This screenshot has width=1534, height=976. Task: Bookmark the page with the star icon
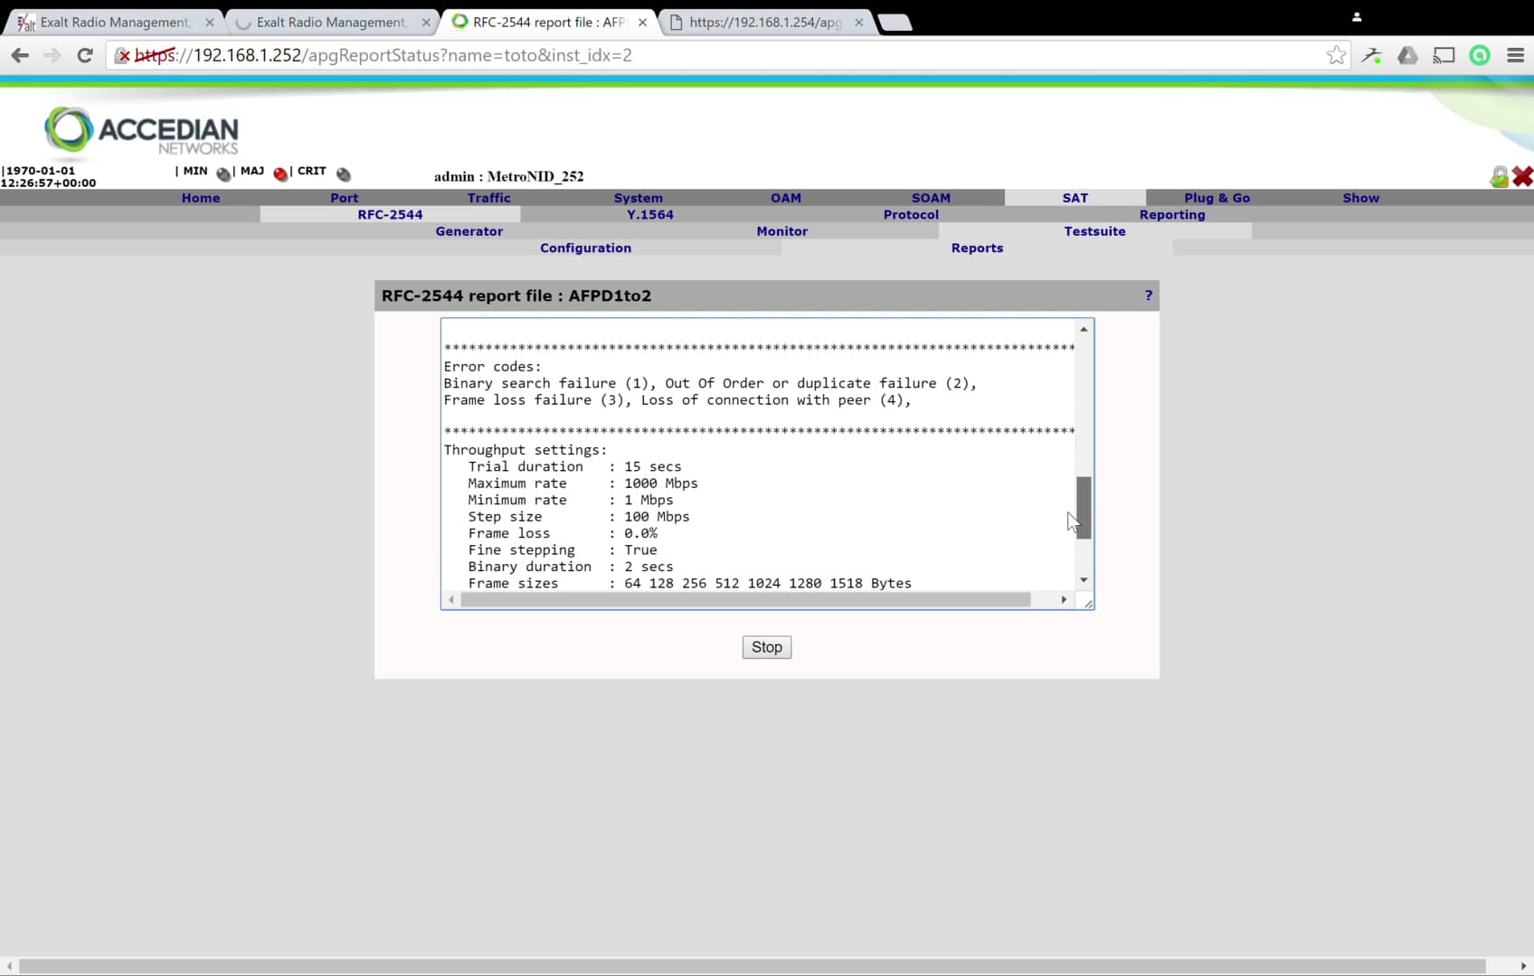pyautogui.click(x=1337, y=55)
